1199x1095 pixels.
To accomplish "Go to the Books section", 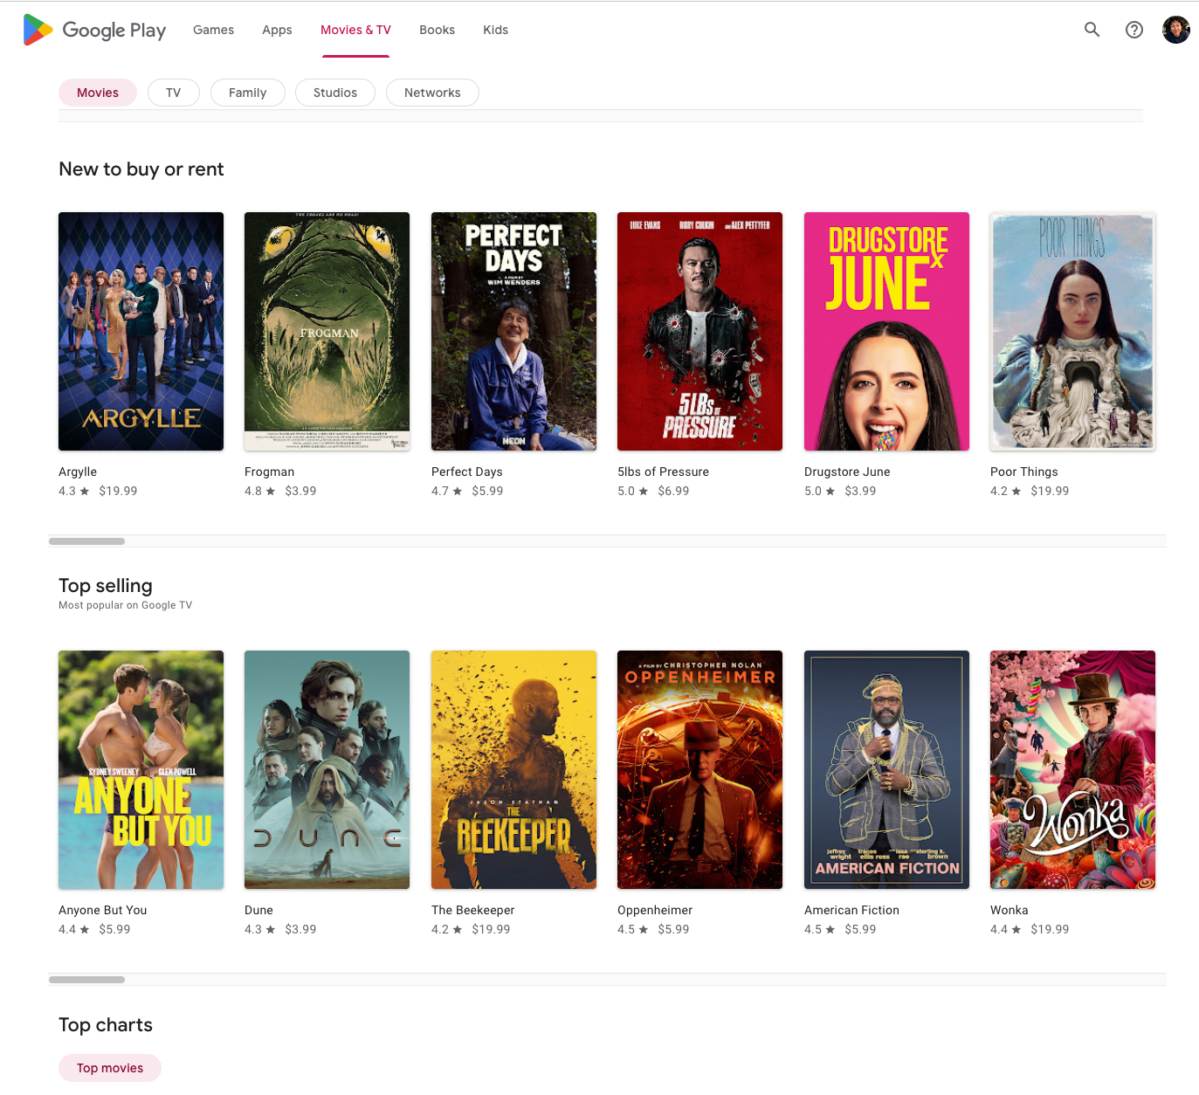I will tap(437, 30).
